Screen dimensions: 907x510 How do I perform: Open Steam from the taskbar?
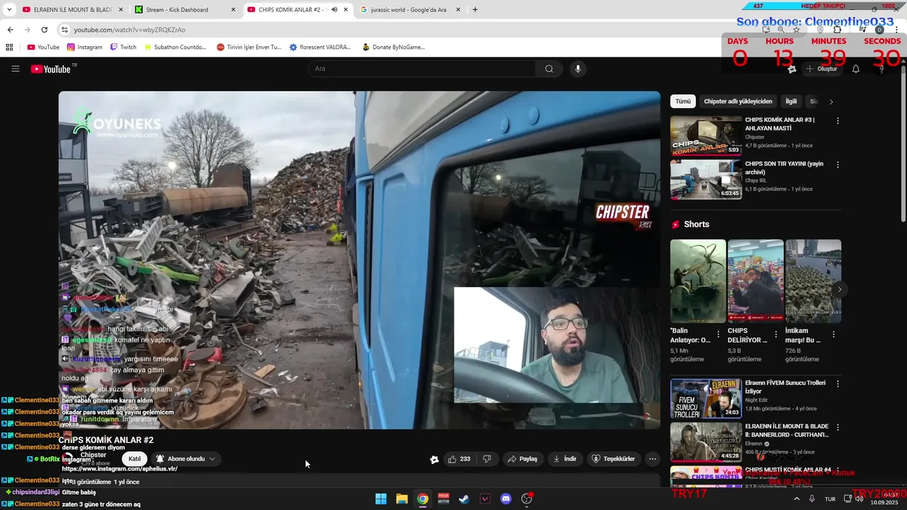coord(464,499)
